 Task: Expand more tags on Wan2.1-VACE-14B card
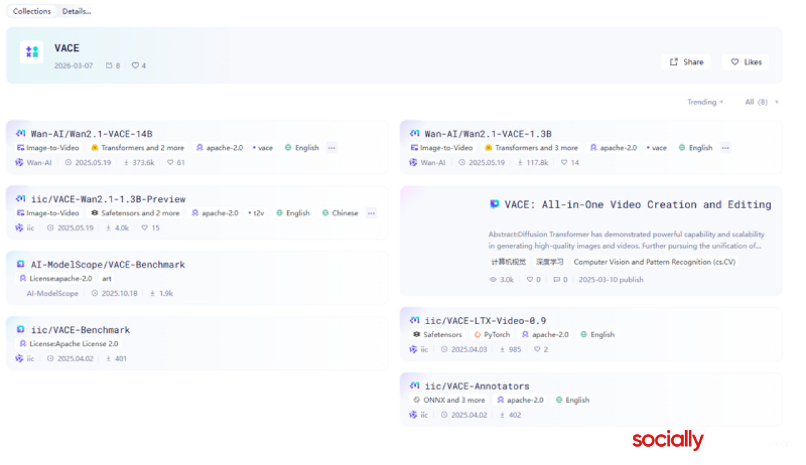tap(332, 148)
